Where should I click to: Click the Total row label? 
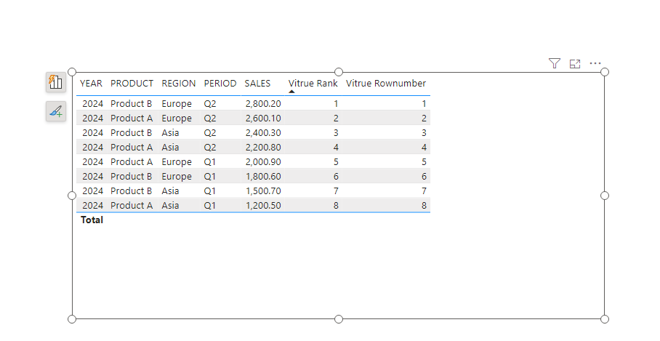(92, 220)
